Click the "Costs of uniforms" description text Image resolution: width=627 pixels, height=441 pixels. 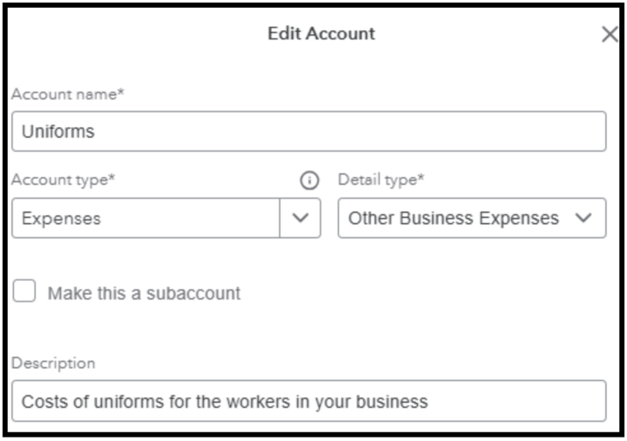(x=225, y=402)
